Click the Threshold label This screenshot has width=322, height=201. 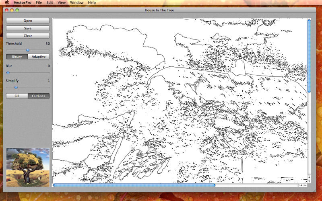pos(14,43)
